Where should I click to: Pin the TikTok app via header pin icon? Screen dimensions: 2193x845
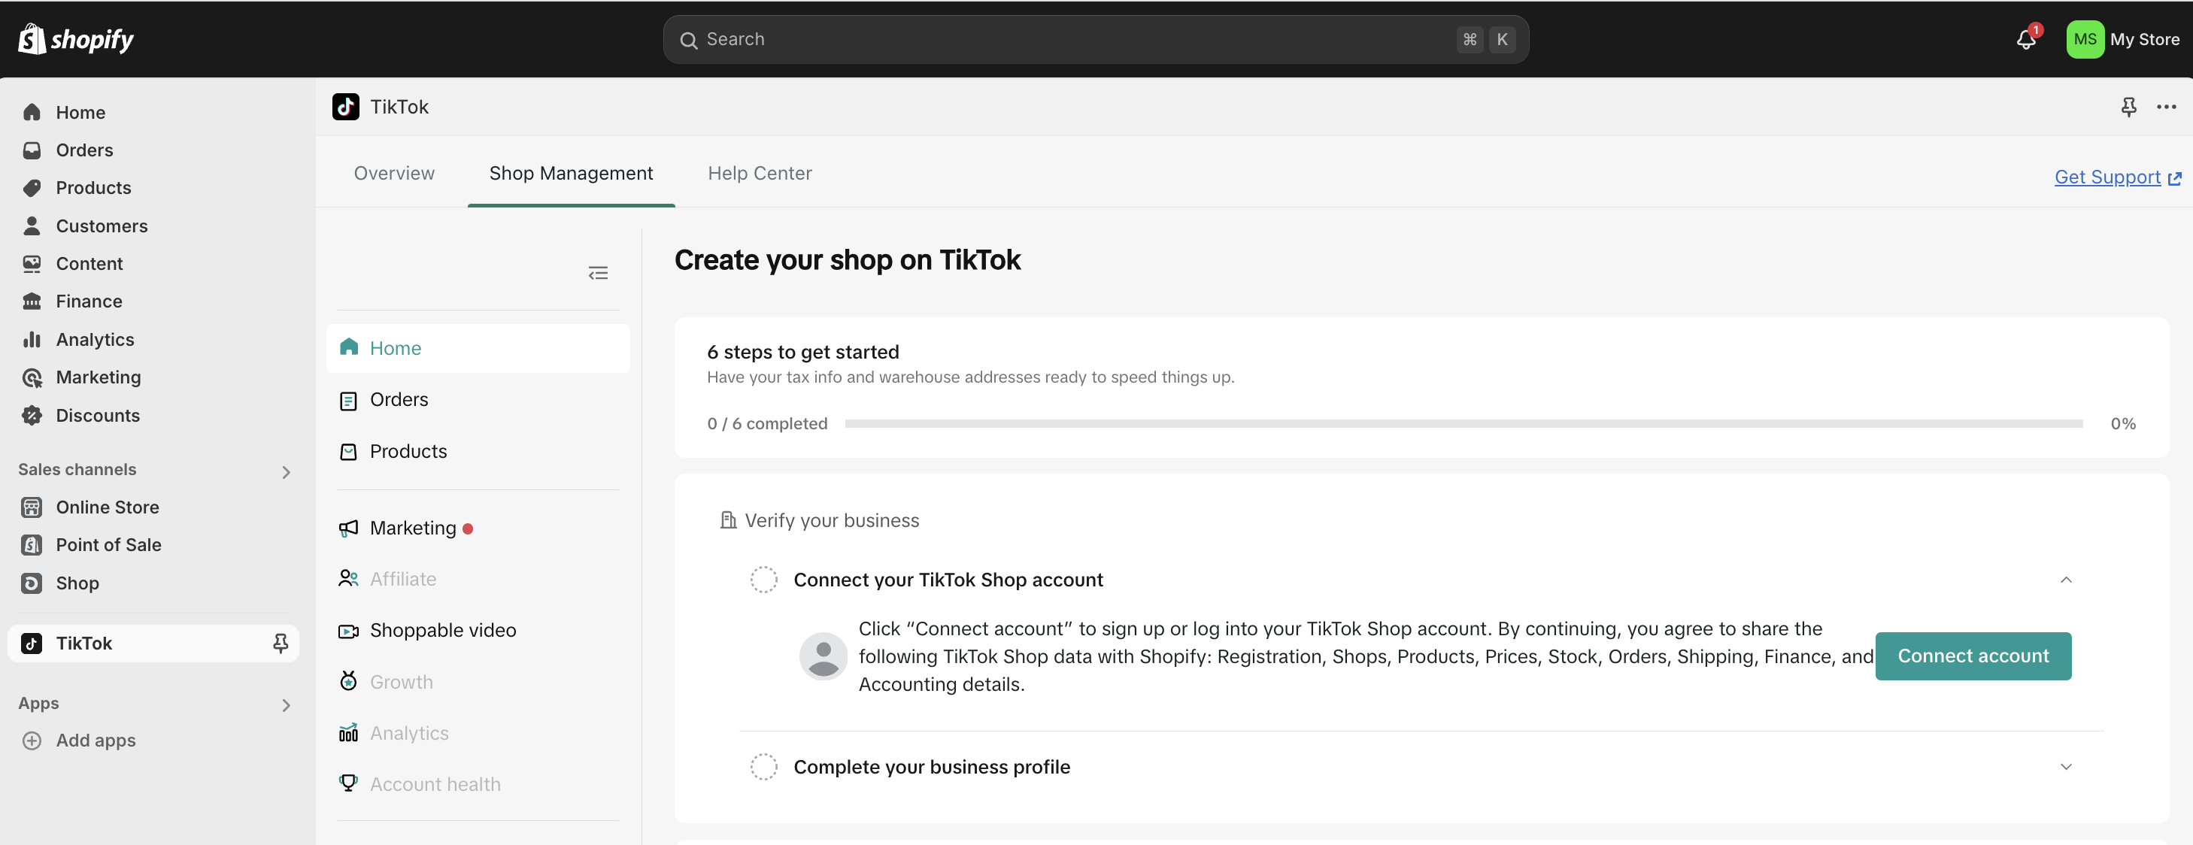click(2128, 106)
